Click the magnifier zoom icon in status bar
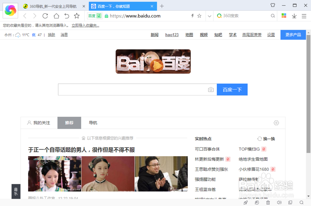Viewport: 311px width, 206px height. click(x=301, y=202)
